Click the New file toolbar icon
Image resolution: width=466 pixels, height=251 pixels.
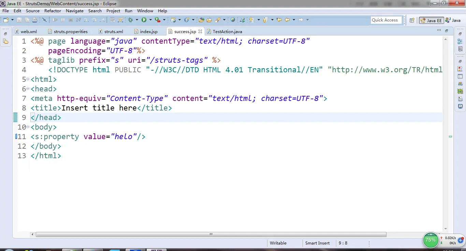6,20
